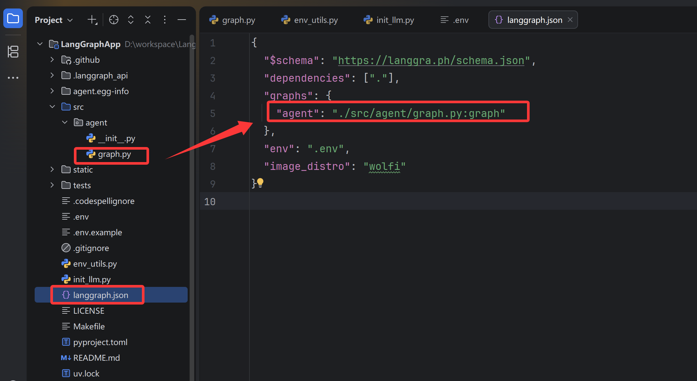
Task: Click line number 10 in gutter
Action: pos(210,202)
